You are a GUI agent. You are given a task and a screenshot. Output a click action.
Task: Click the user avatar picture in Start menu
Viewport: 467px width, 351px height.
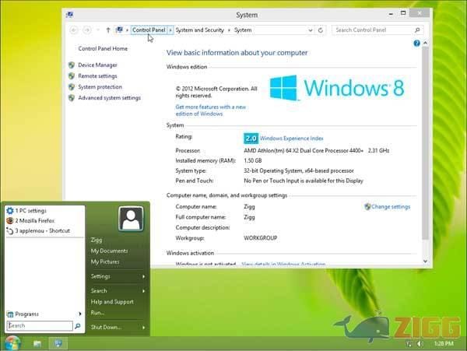(131, 219)
